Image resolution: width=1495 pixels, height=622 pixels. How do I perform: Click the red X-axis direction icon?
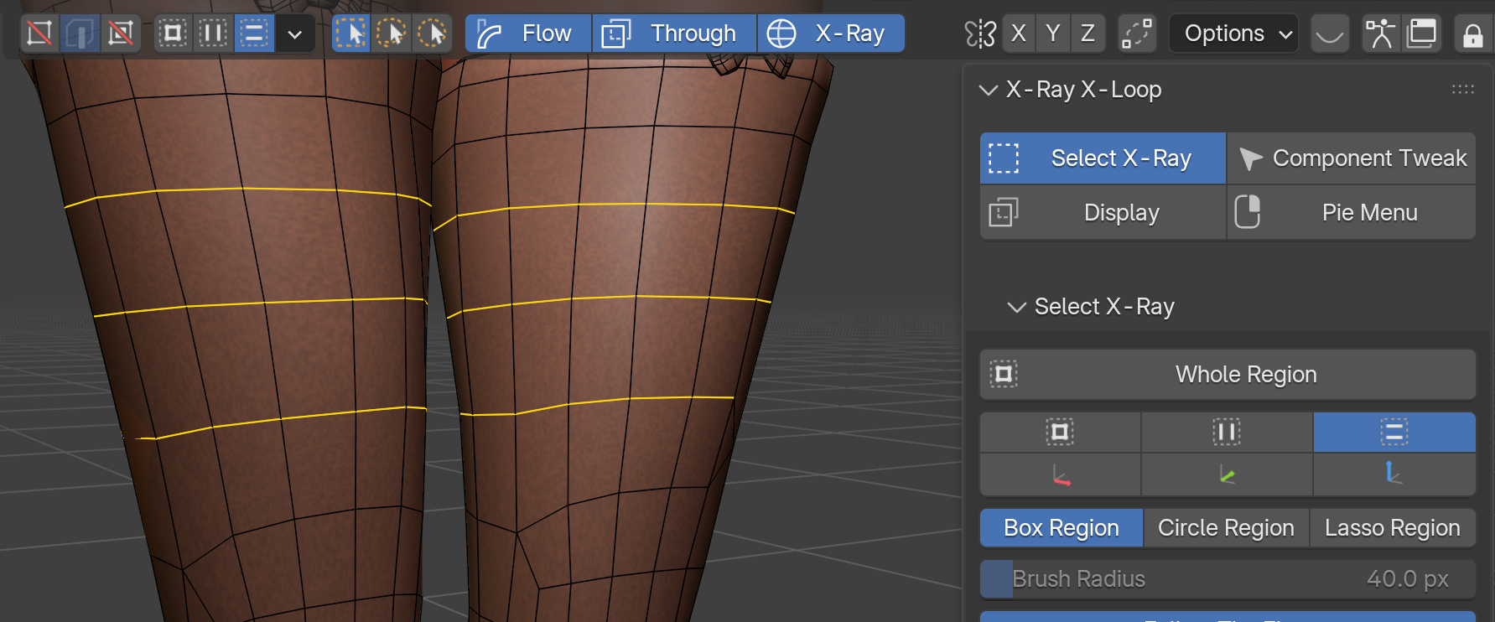coord(1061,475)
